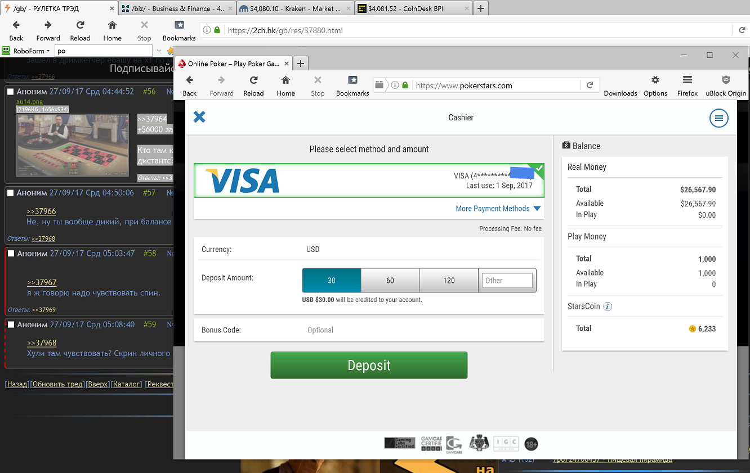Go Home in the 2ch window toolbar
This screenshot has height=473, width=750.
tap(112, 31)
